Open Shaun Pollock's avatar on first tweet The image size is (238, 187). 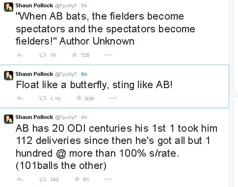point(8,7)
